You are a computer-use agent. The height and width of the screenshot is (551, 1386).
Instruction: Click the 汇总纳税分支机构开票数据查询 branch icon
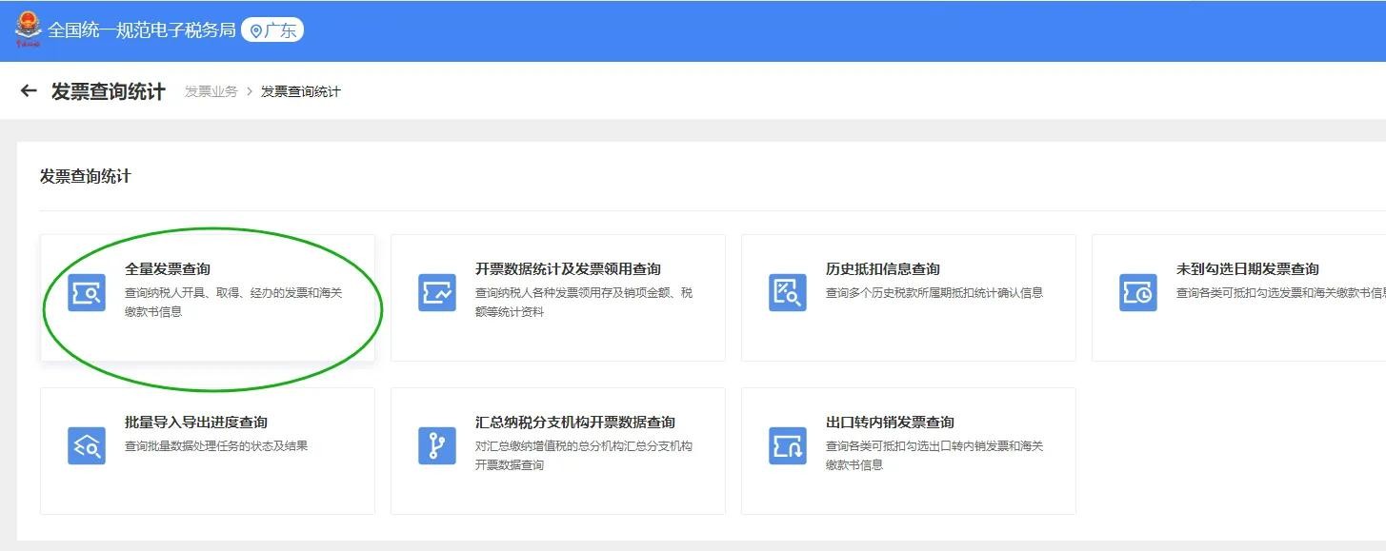click(x=437, y=445)
